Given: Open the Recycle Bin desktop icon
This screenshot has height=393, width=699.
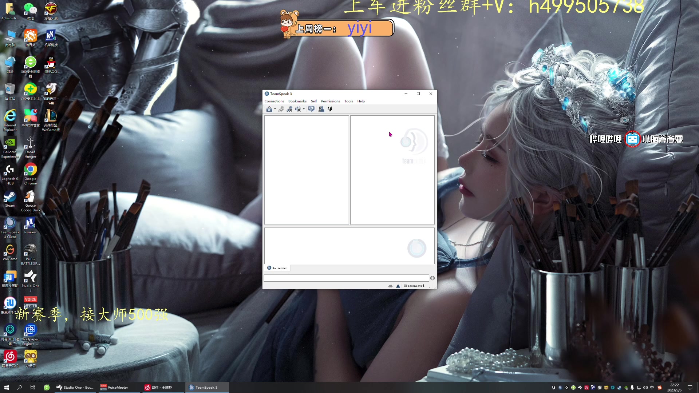Looking at the screenshot, I should 10,91.
